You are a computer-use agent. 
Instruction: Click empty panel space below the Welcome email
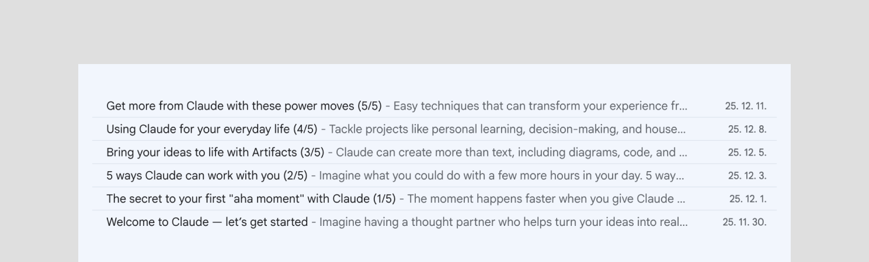pyautogui.click(x=434, y=247)
